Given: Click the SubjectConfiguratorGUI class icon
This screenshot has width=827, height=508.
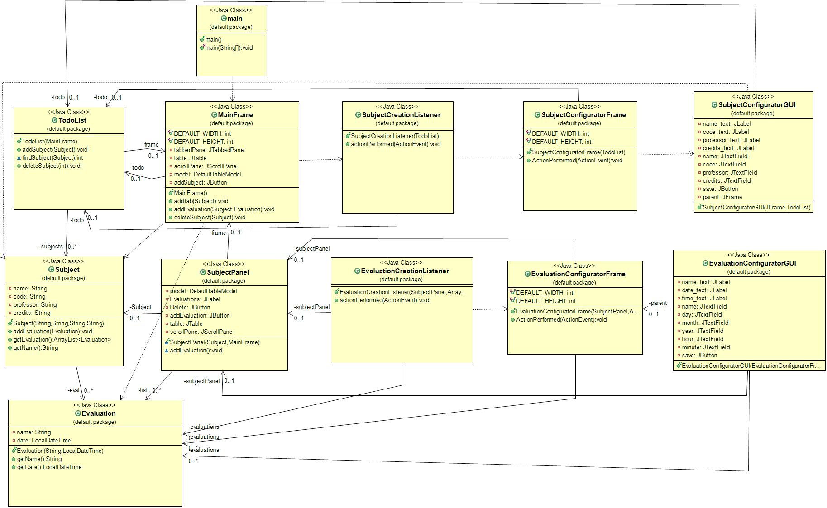Looking at the screenshot, I should (x=714, y=105).
